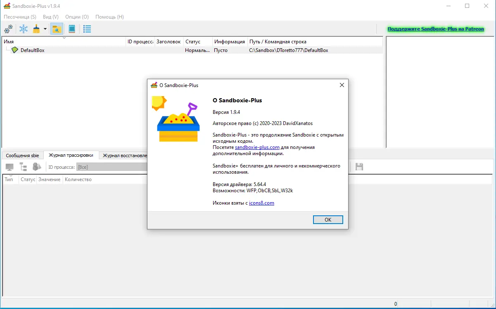
Task: Click the notepad edit ini toolbar icon
Action: coord(72,29)
